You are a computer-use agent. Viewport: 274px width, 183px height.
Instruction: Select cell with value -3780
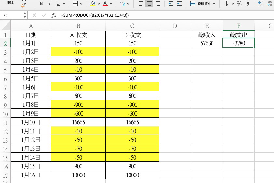point(239,43)
